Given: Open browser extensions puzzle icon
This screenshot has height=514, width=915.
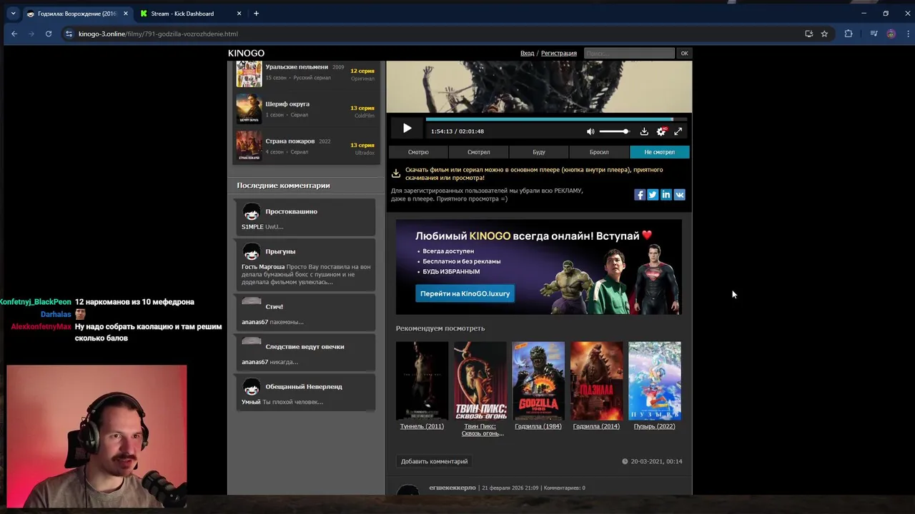Looking at the screenshot, I should coord(849,34).
